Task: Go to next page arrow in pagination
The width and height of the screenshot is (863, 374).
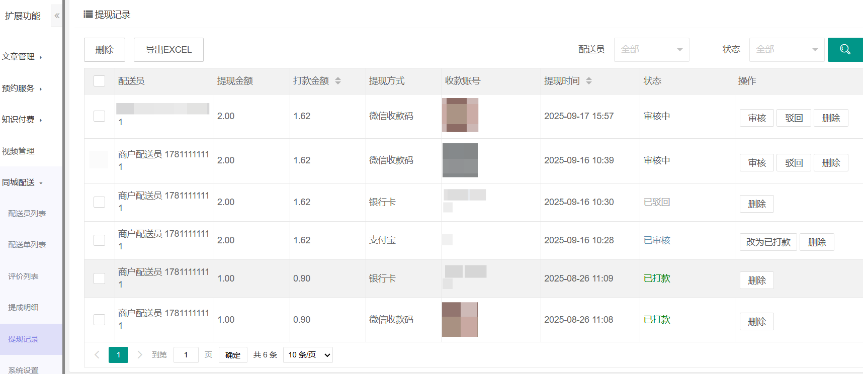Action: click(x=140, y=355)
